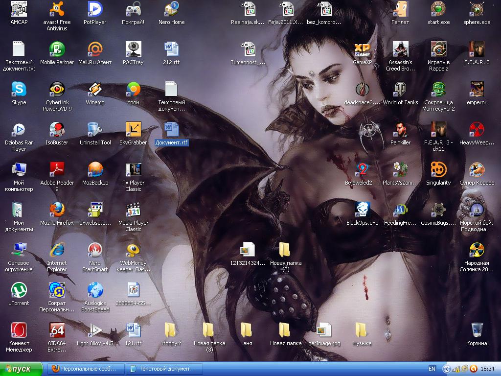Select the Realnaja.sk avi video file

pos(248,9)
